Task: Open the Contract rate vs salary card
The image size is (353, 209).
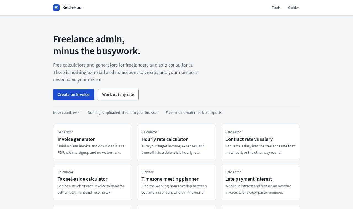Action: tap(260, 142)
